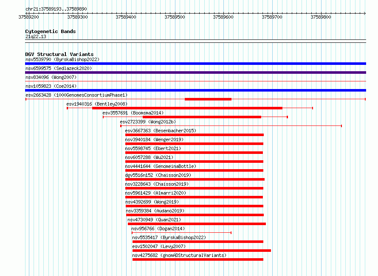Click the chr21:37589193..37589890 region label
The image size is (378, 276).
click(56, 9)
